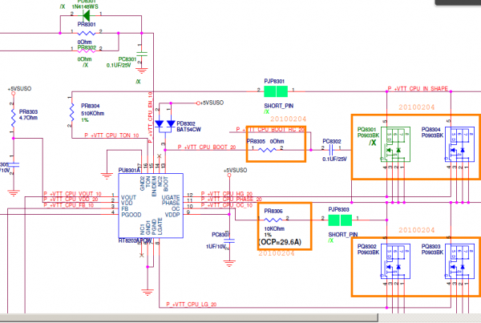Select net label P_+VTT_CPU_OC_10
The height and width of the screenshot is (323, 481).
click(x=227, y=205)
